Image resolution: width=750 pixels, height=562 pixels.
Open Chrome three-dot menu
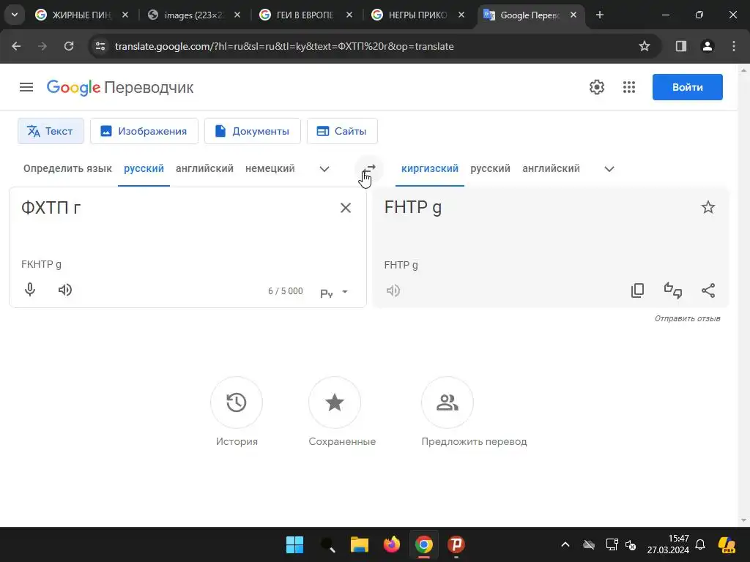tap(734, 46)
